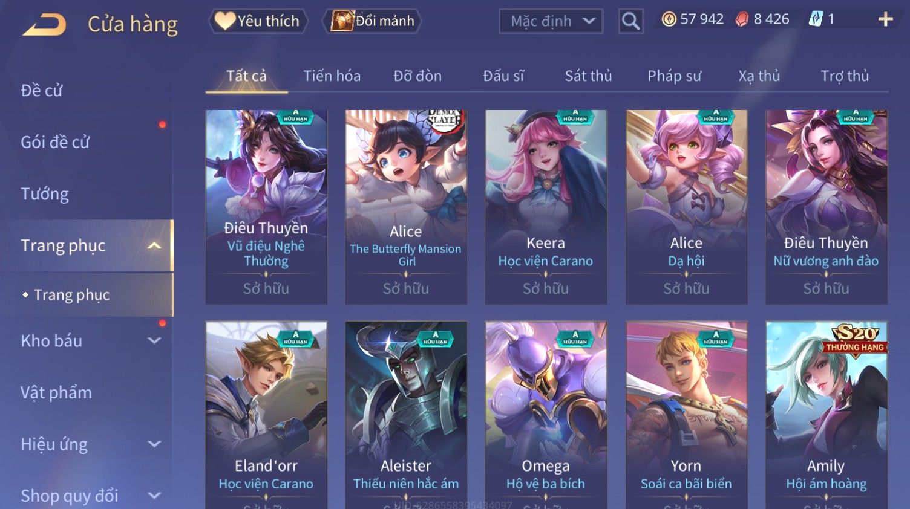Tap the red gem currency icon
This screenshot has width=910, height=509.
(x=742, y=19)
